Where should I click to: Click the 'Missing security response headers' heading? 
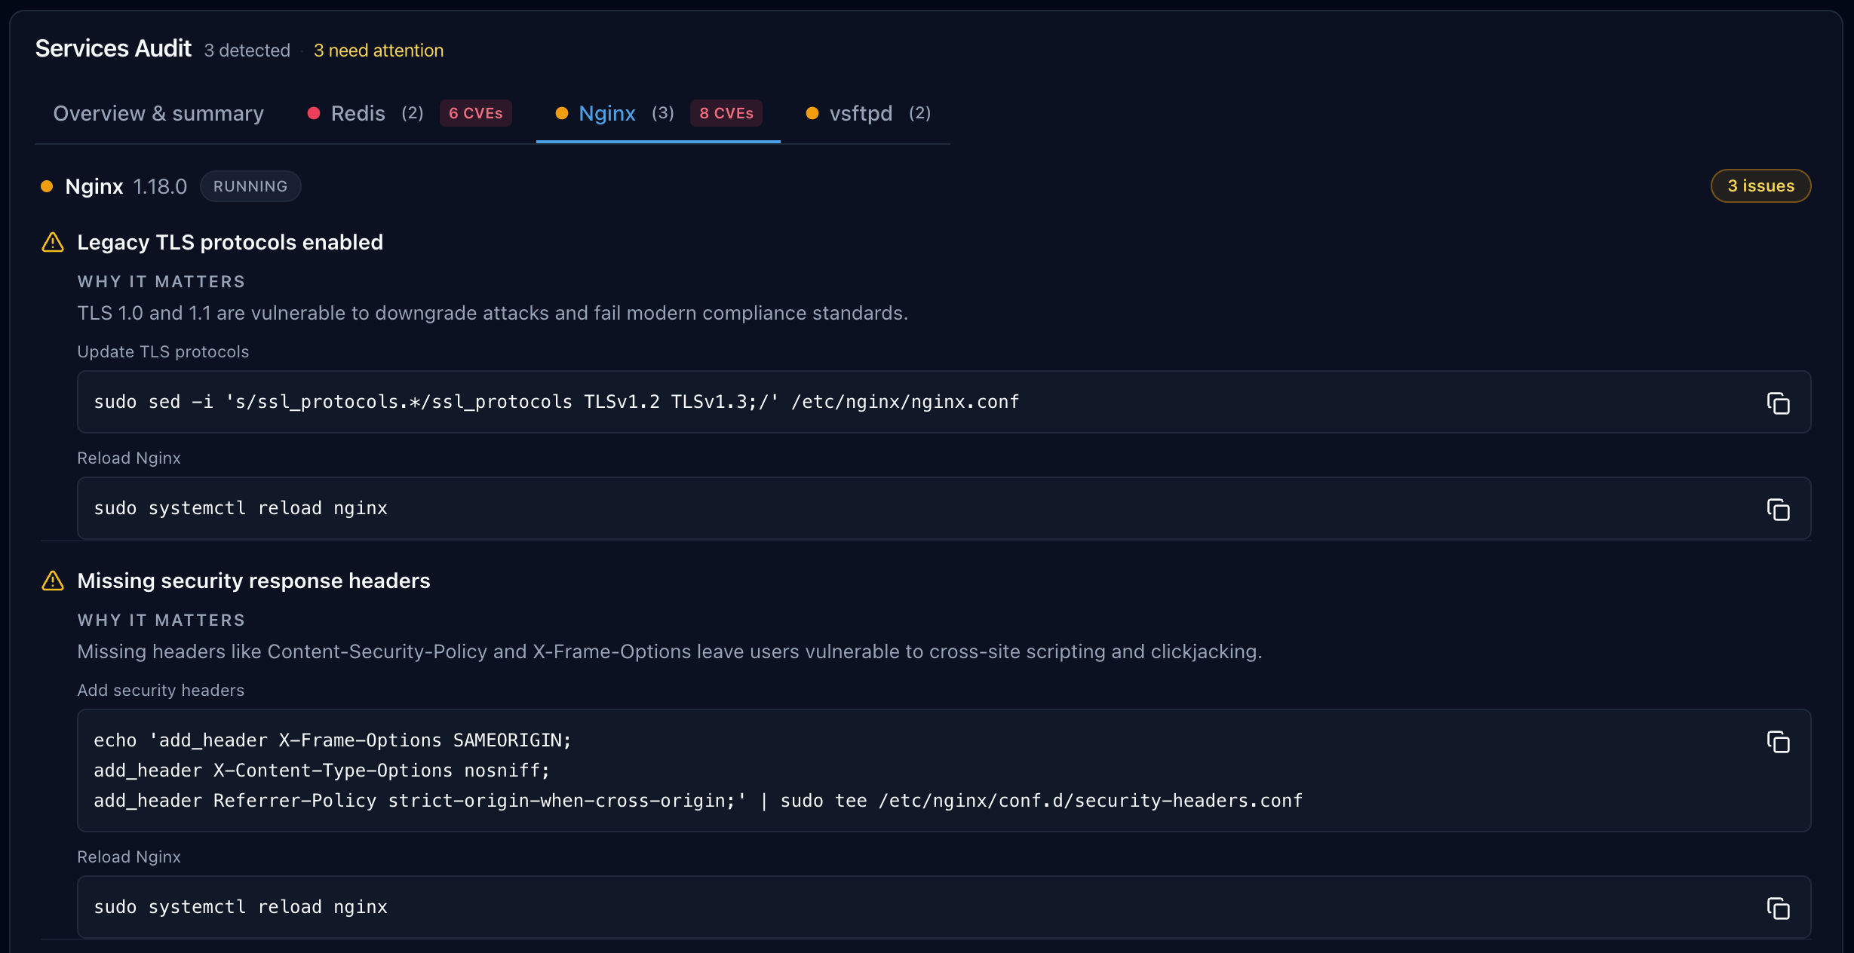tap(253, 581)
